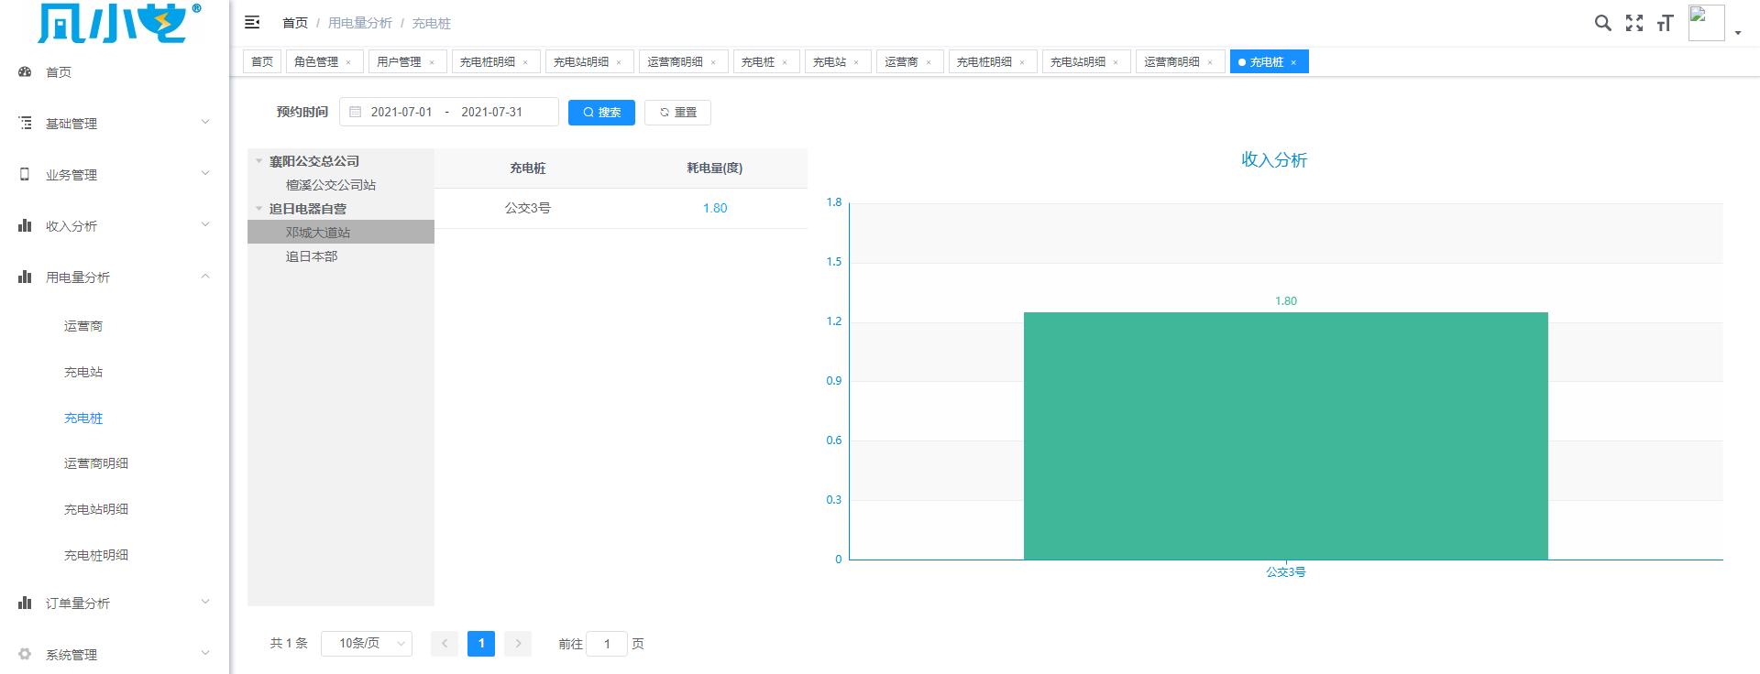
Task: Open the font size adjustment icon
Action: click(x=1665, y=23)
